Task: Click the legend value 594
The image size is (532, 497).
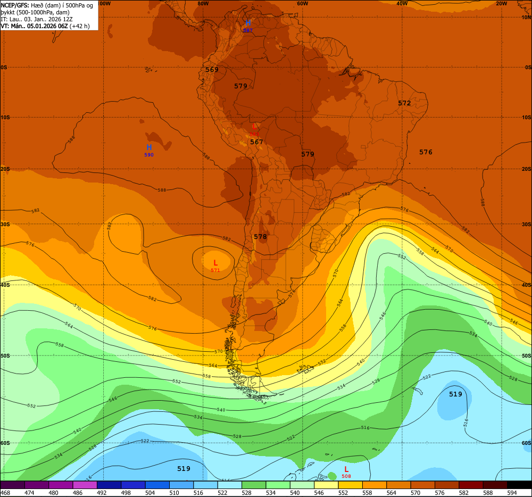Action: point(512,493)
